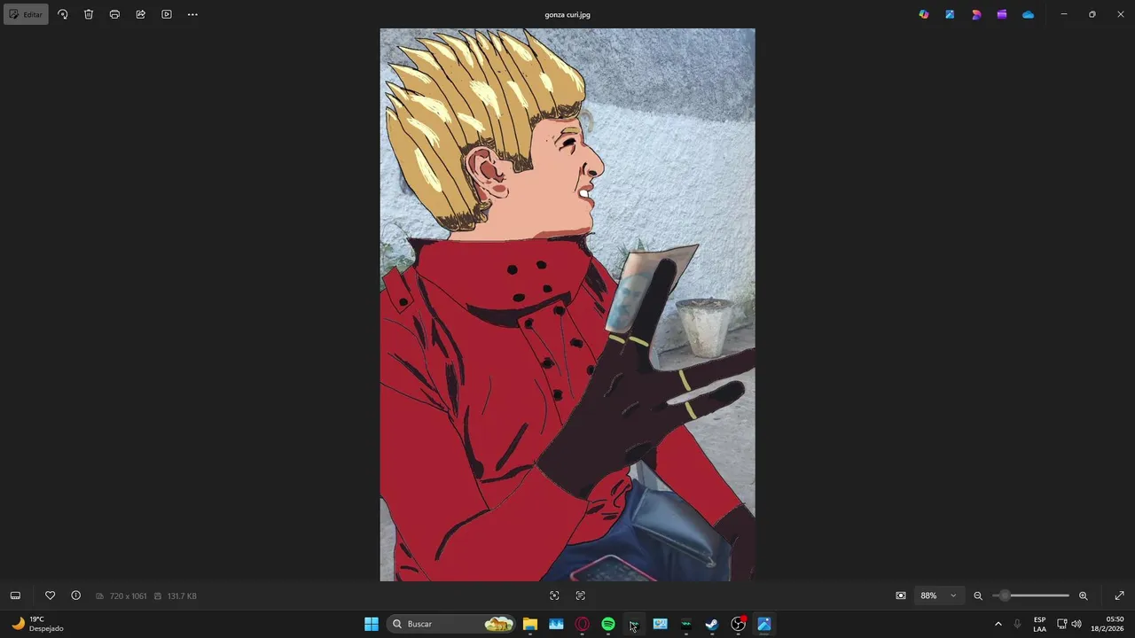Open Microsoft 365 Copilot icon in title bar
This screenshot has width=1135, height=638.
coord(924,14)
